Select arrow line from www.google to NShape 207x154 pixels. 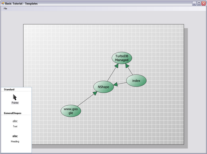87,99
